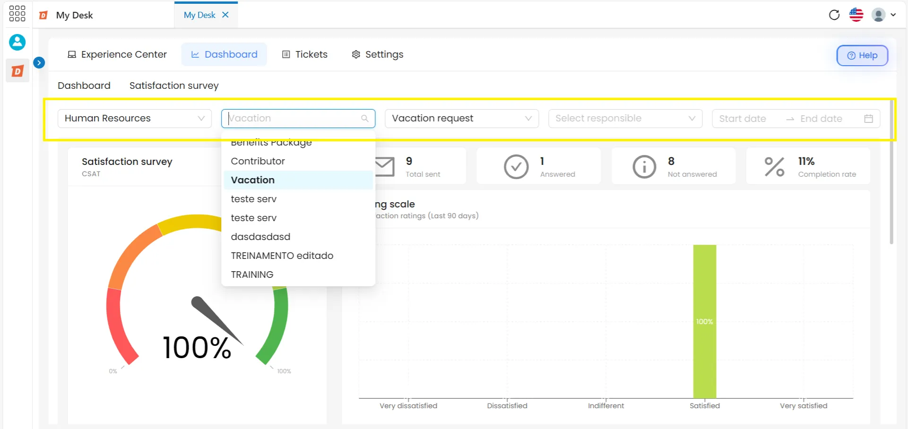This screenshot has width=908, height=429.
Task: Open the calendar icon in date range
Action: [x=868, y=119]
